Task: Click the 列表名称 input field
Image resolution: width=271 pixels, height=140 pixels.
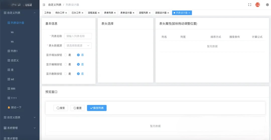Action: pos(78,36)
